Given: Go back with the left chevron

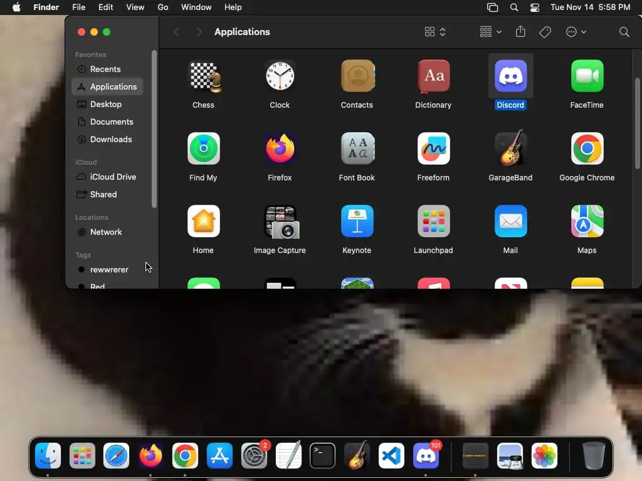Looking at the screenshot, I should click(x=176, y=32).
